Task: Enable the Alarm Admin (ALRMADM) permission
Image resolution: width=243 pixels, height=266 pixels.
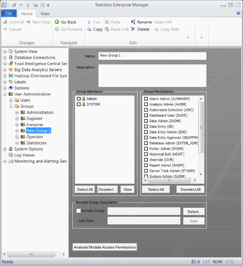Action: click(146, 99)
